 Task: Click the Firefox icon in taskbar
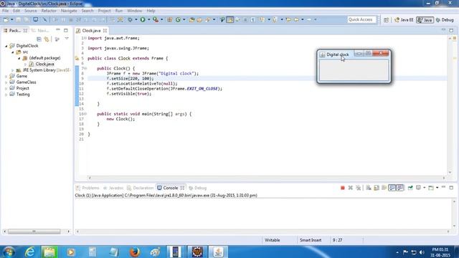coord(134,252)
